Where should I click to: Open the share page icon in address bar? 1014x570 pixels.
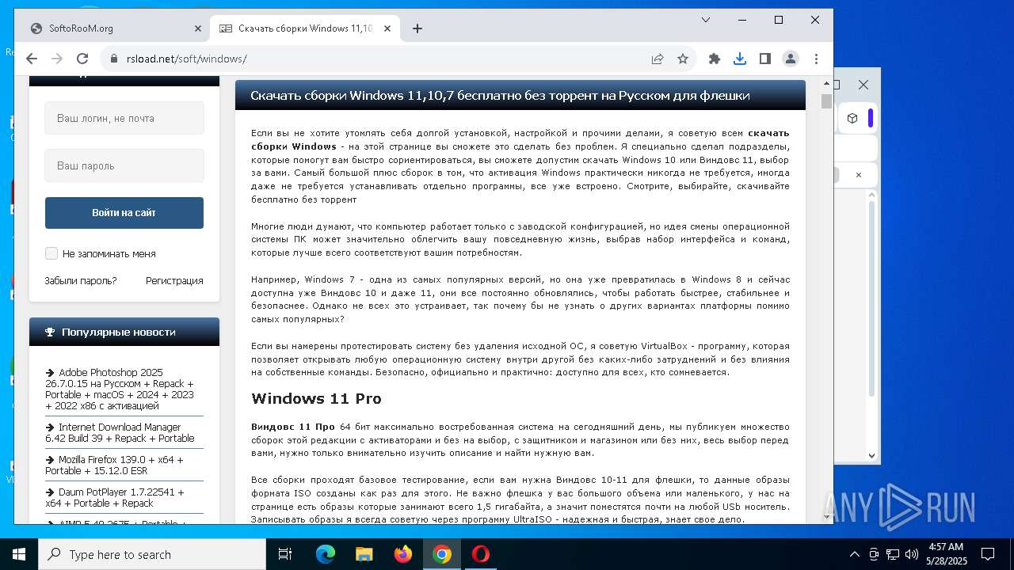(x=658, y=59)
